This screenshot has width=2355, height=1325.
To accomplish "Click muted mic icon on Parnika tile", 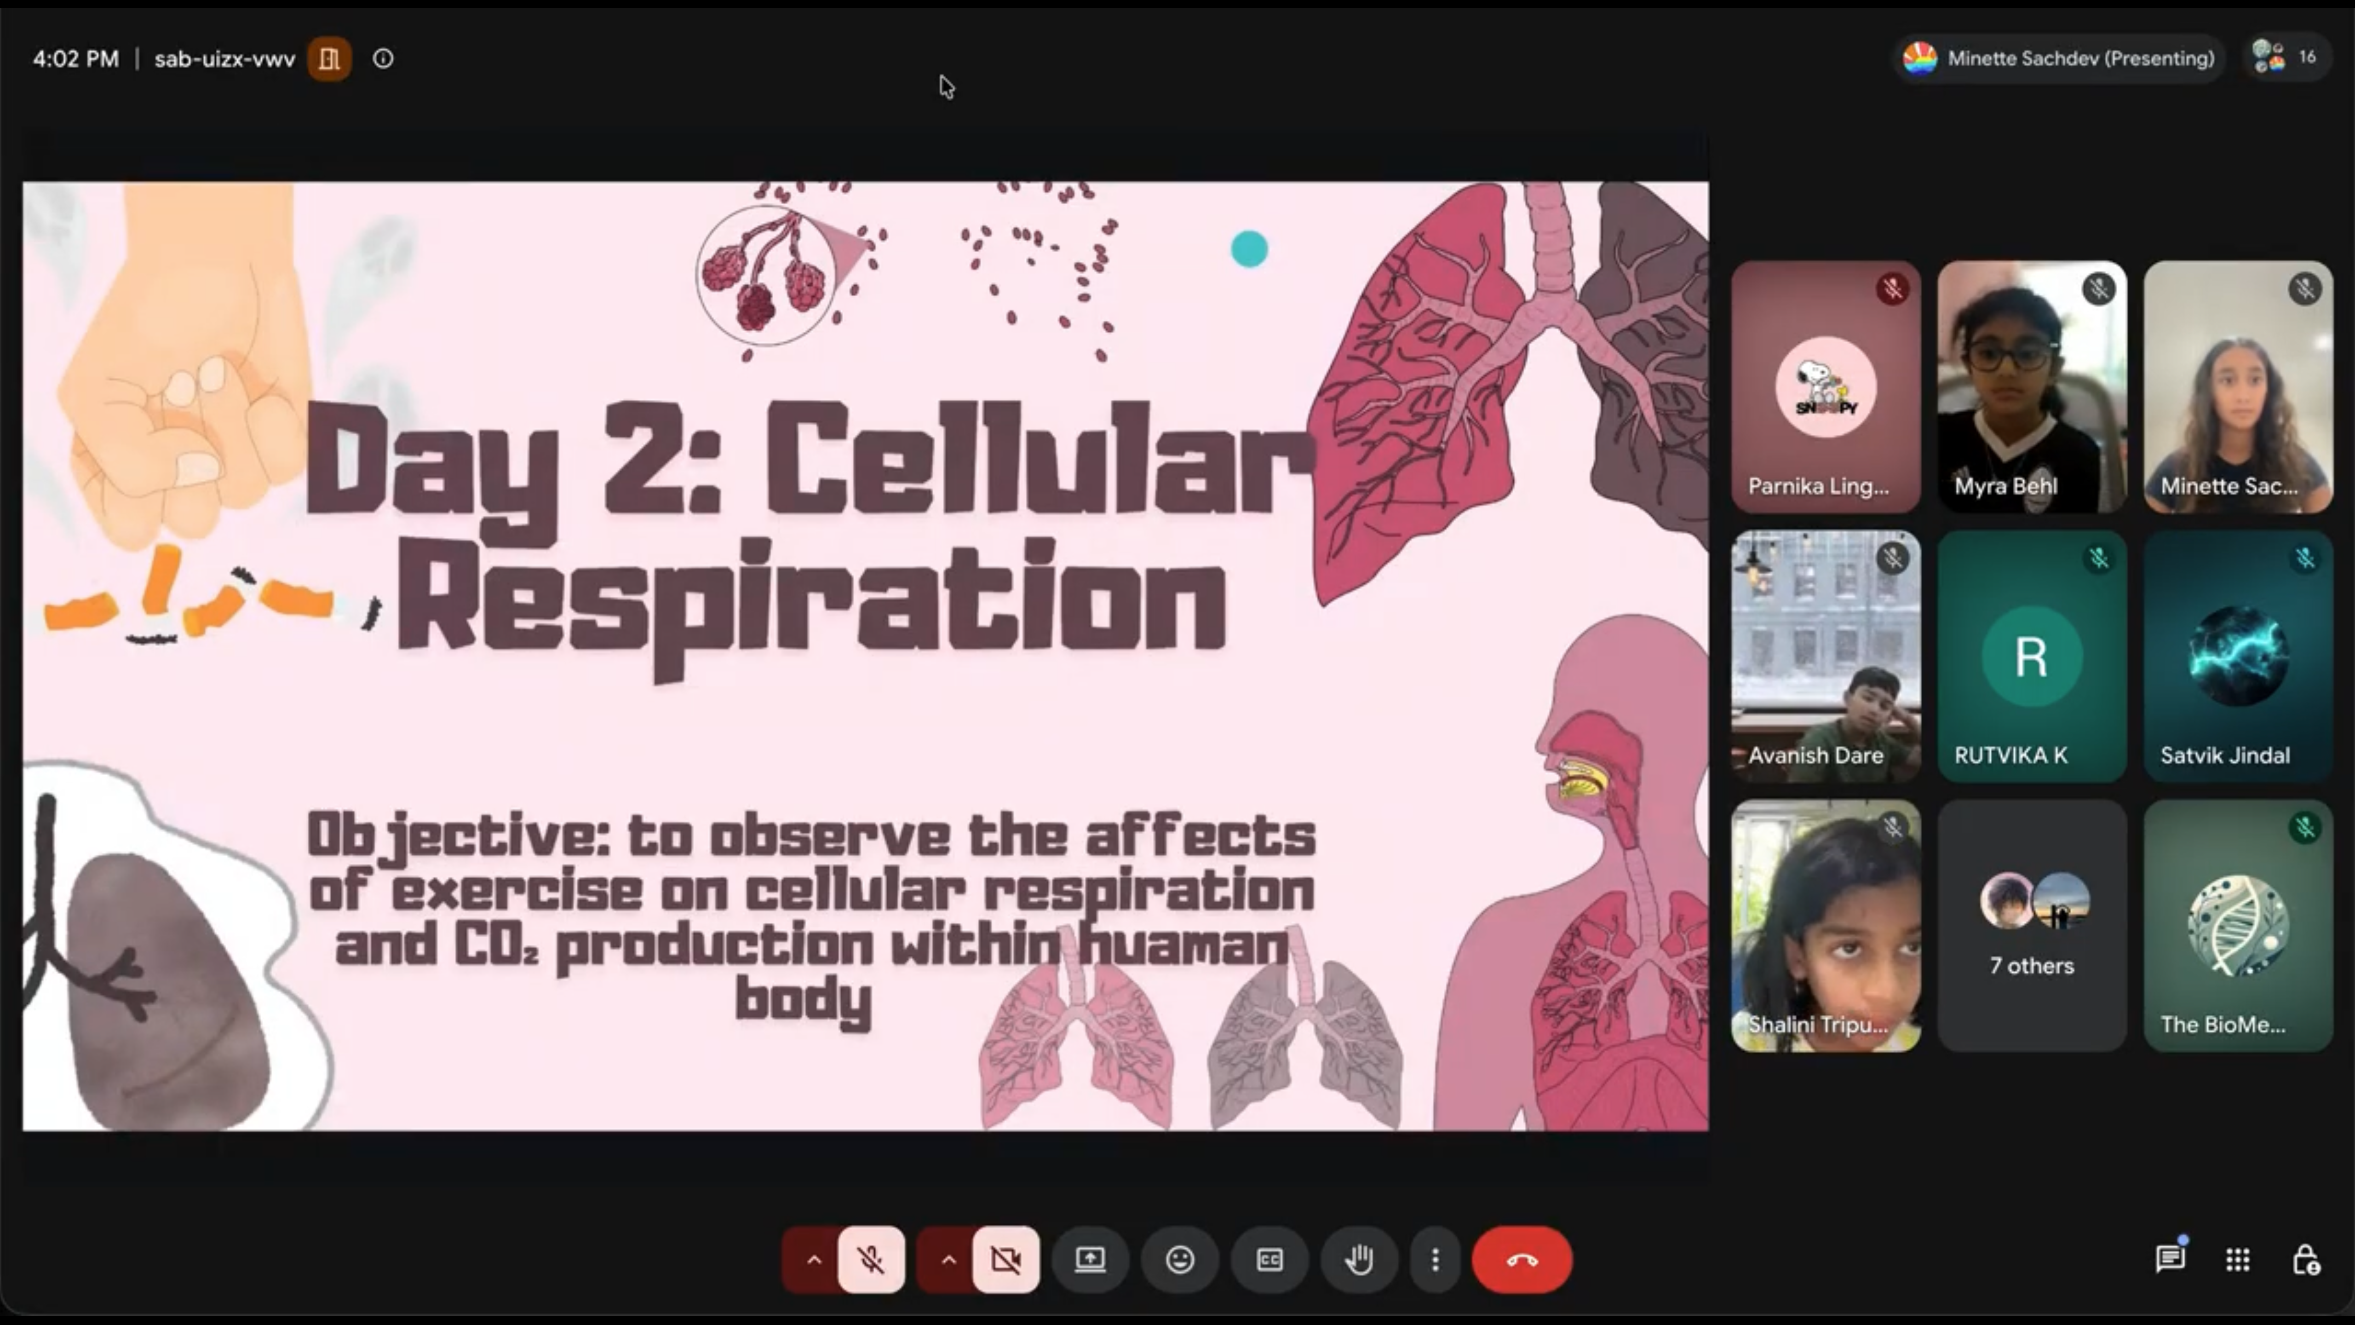I will [1892, 289].
